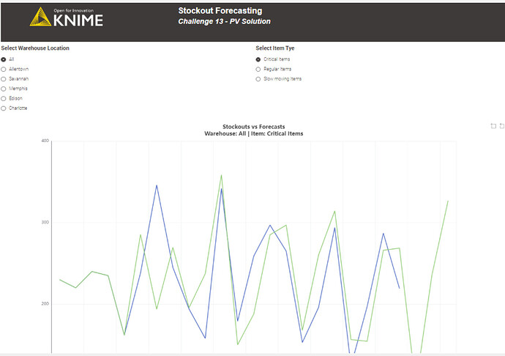The height and width of the screenshot is (356, 505).
Task: Choose the Charlotte warehouse radio button
Action: tap(4, 108)
